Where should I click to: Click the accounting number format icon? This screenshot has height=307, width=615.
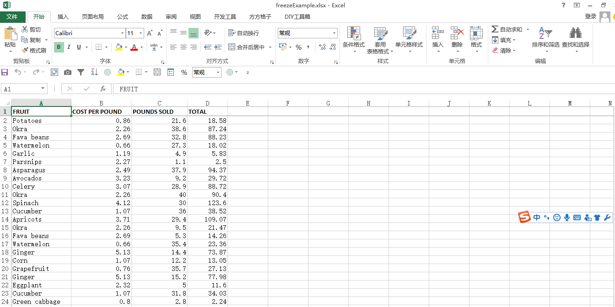[282, 47]
